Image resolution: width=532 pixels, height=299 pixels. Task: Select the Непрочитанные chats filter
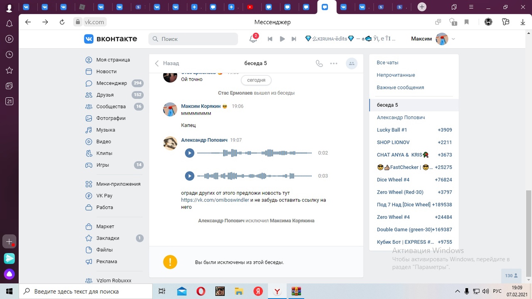tap(396, 75)
